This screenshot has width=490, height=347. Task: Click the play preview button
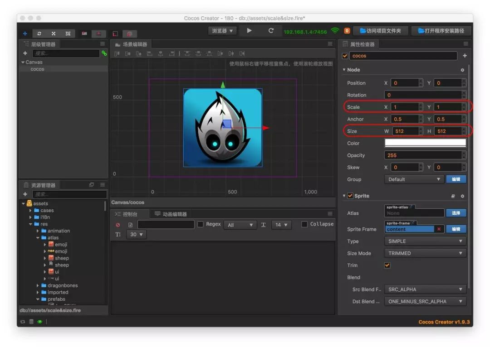[249, 31]
